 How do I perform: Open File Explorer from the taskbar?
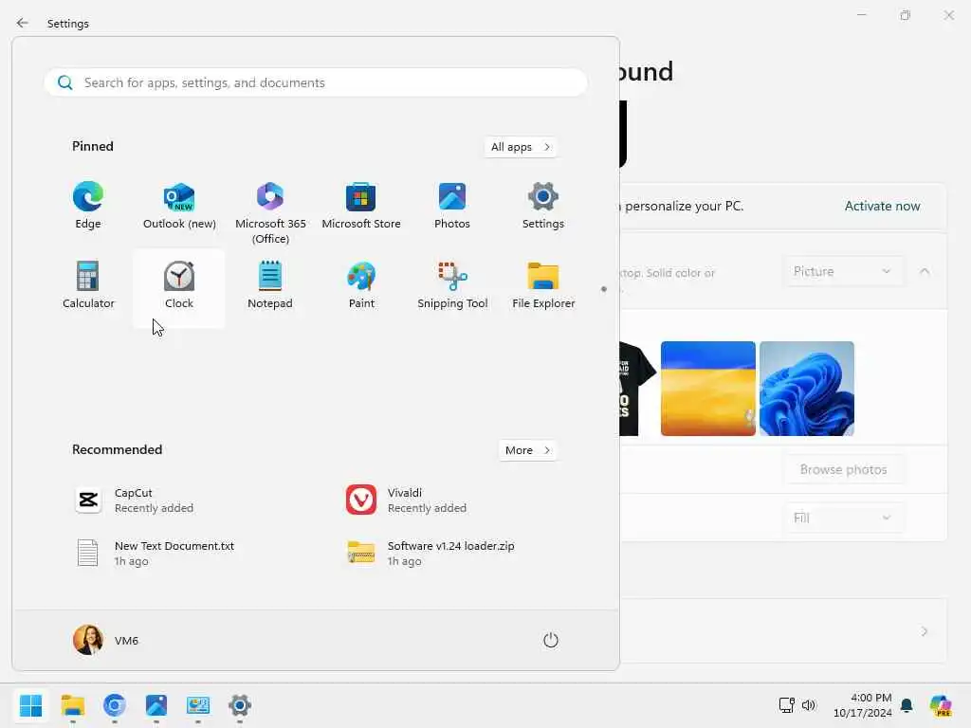(72, 705)
